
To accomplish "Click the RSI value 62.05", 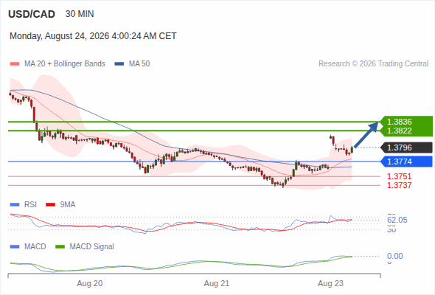I will point(397,220).
